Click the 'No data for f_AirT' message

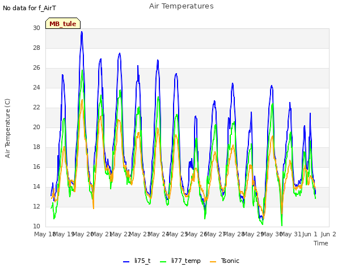(x=29, y=8)
